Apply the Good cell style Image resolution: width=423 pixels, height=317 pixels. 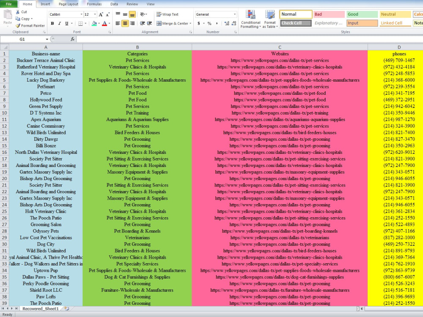click(362, 14)
